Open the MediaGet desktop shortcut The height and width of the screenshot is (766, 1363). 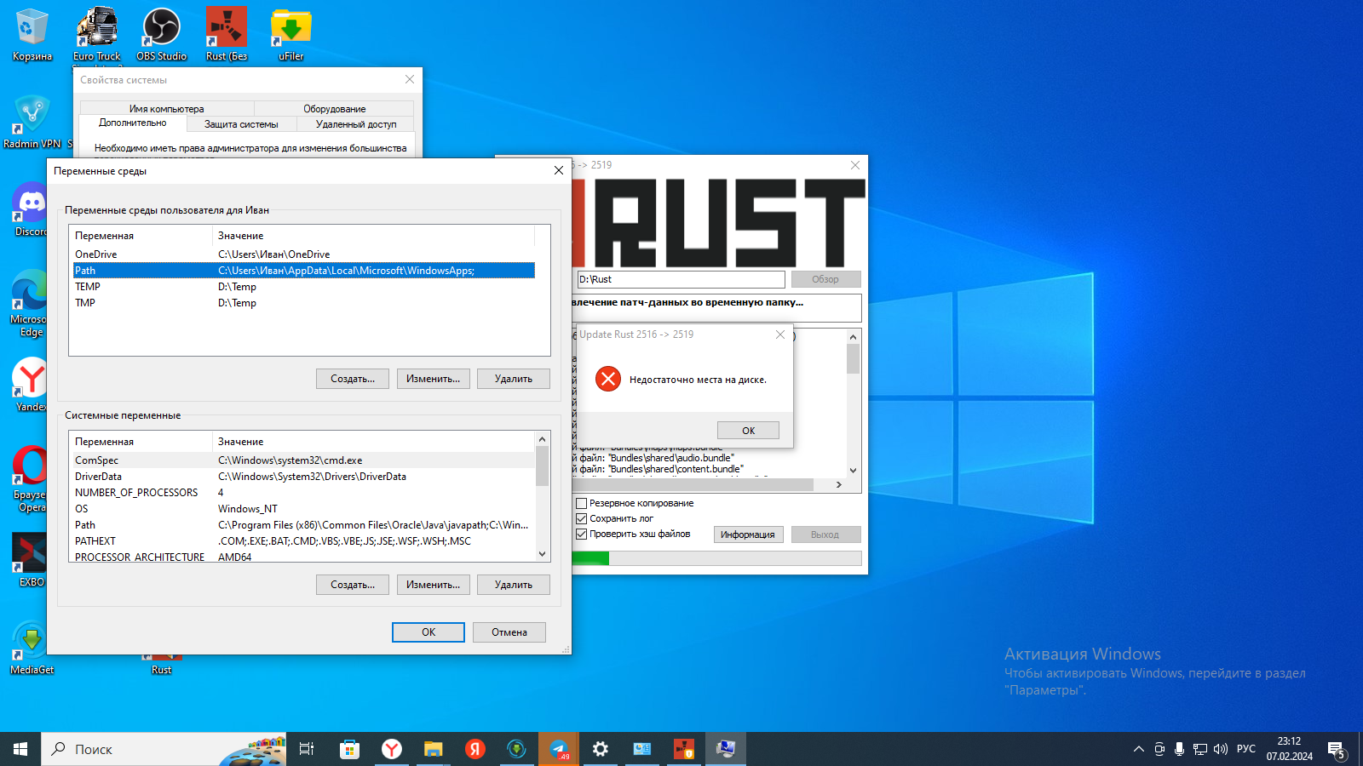pos(32,649)
